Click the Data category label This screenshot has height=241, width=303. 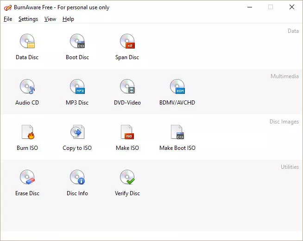coord(293,31)
